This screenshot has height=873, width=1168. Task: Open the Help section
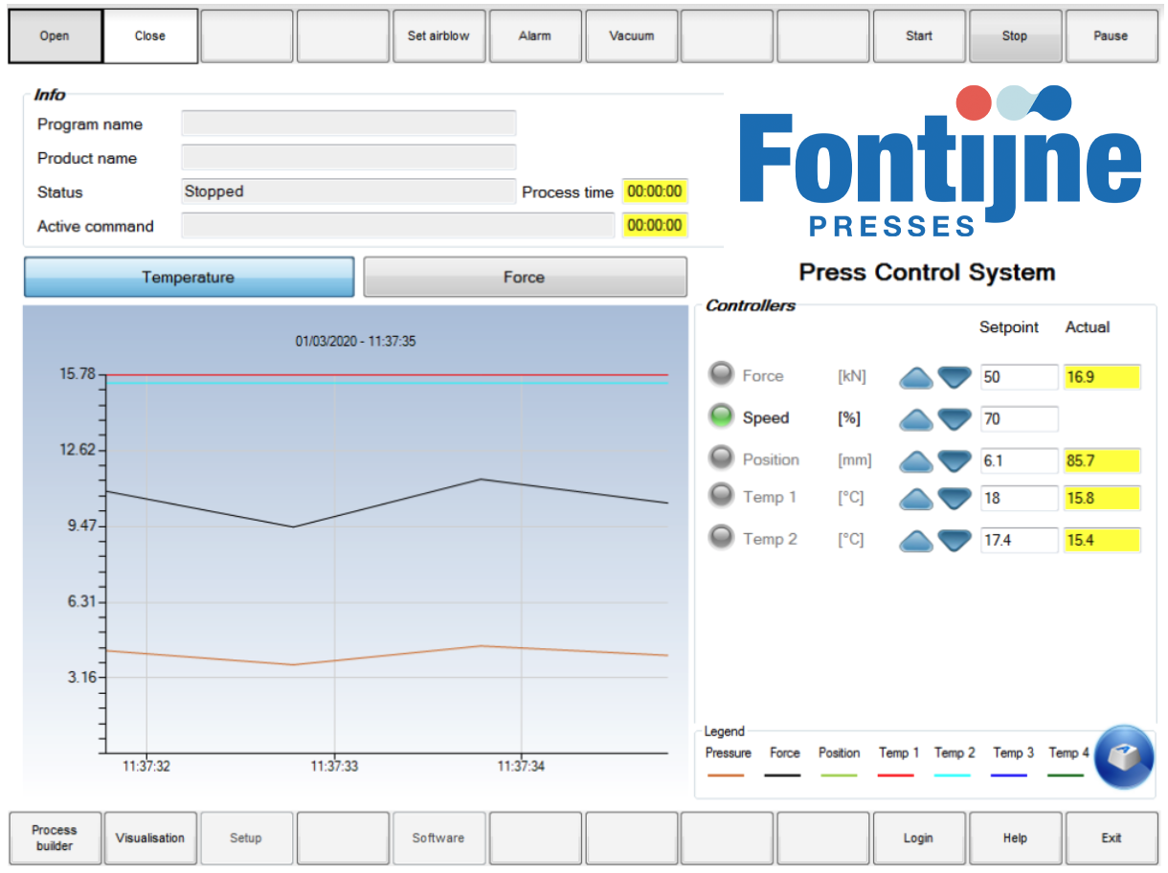point(1015,839)
